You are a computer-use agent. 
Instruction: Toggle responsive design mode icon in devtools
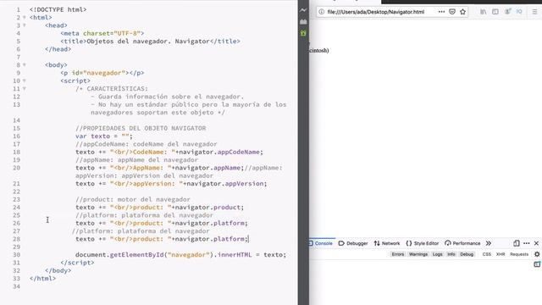coord(517,243)
